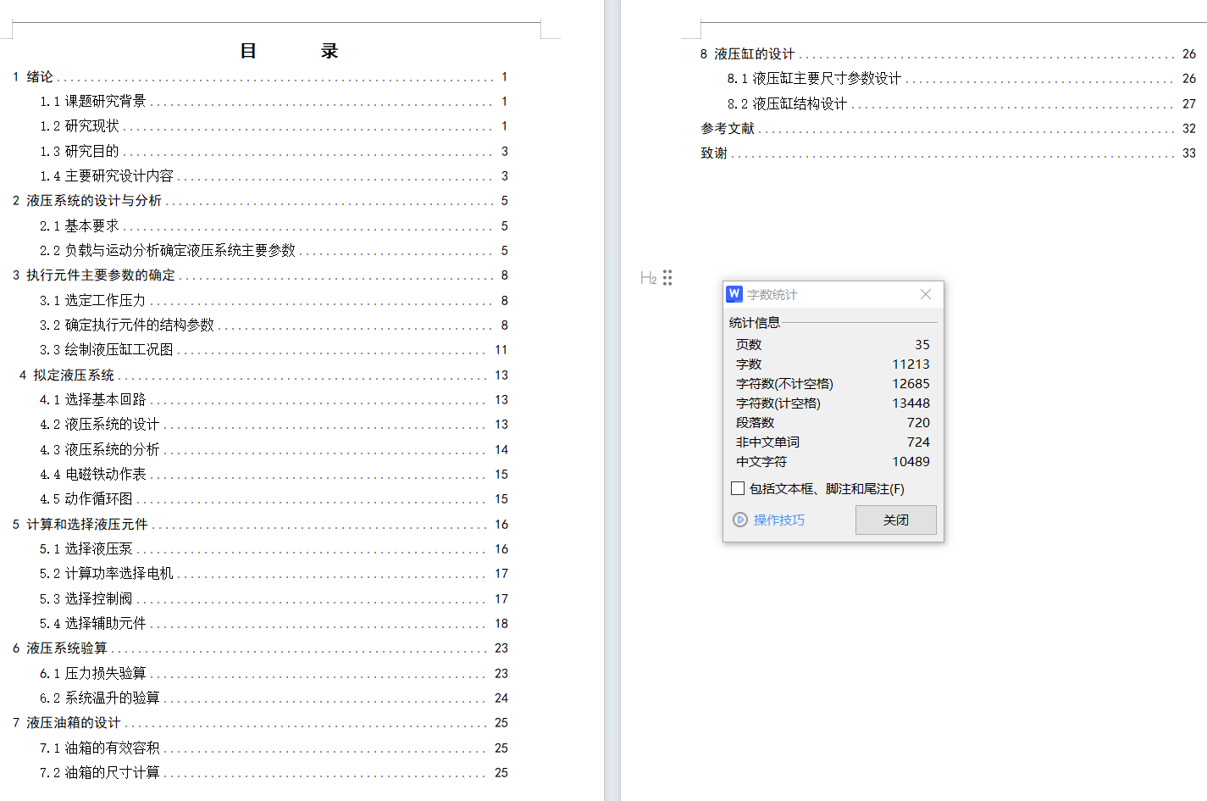This screenshot has height=801, width=1207.
Task: Click 6.1 压力损失验算
Action: 274,673
